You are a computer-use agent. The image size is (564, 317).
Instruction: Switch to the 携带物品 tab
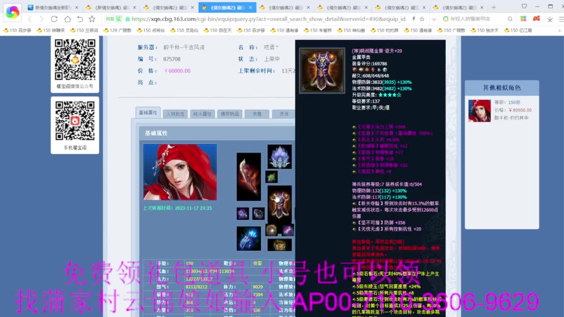229,113
